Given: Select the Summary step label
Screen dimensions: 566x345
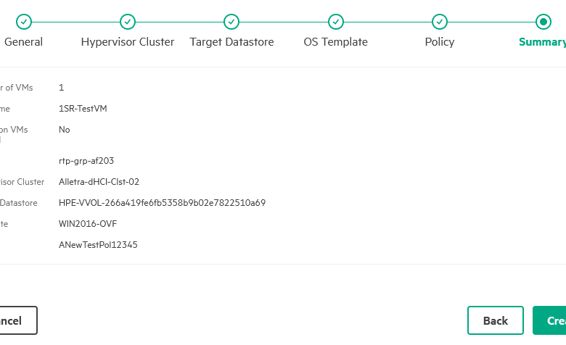Looking at the screenshot, I should (542, 42).
